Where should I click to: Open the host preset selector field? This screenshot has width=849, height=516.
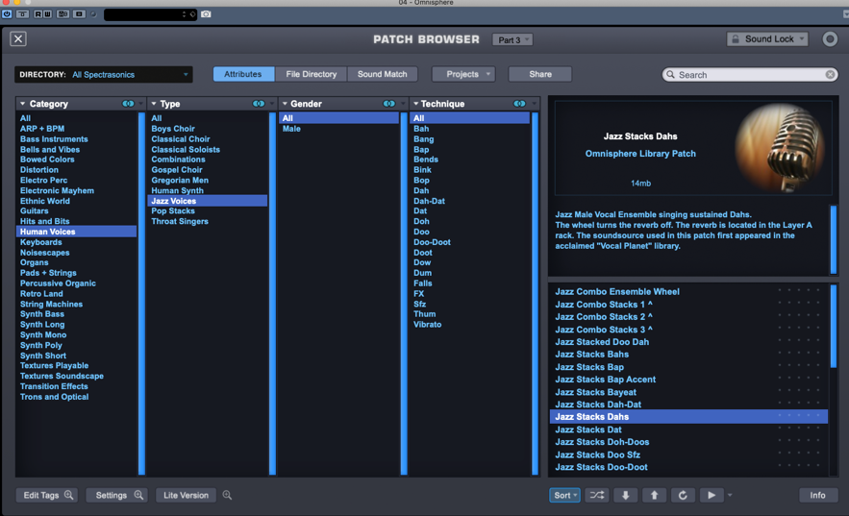point(150,14)
